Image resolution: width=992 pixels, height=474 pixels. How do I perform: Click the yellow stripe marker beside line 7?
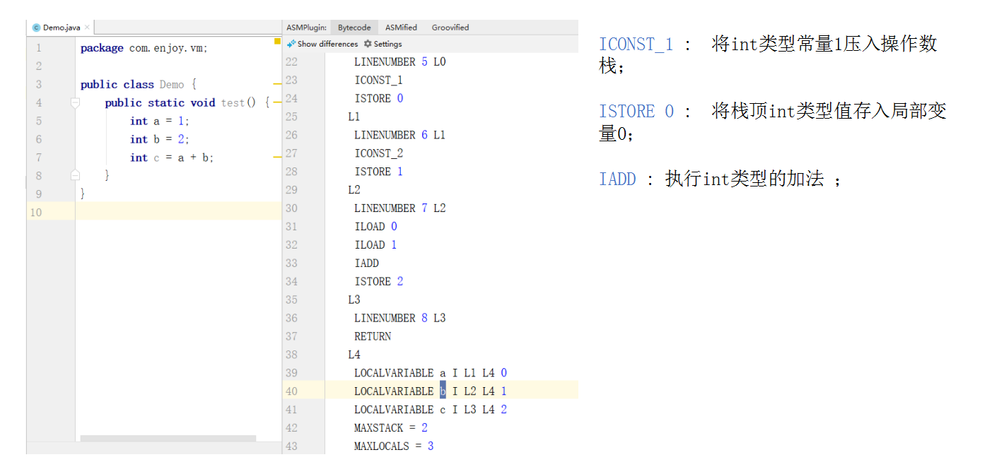point(277,158)
